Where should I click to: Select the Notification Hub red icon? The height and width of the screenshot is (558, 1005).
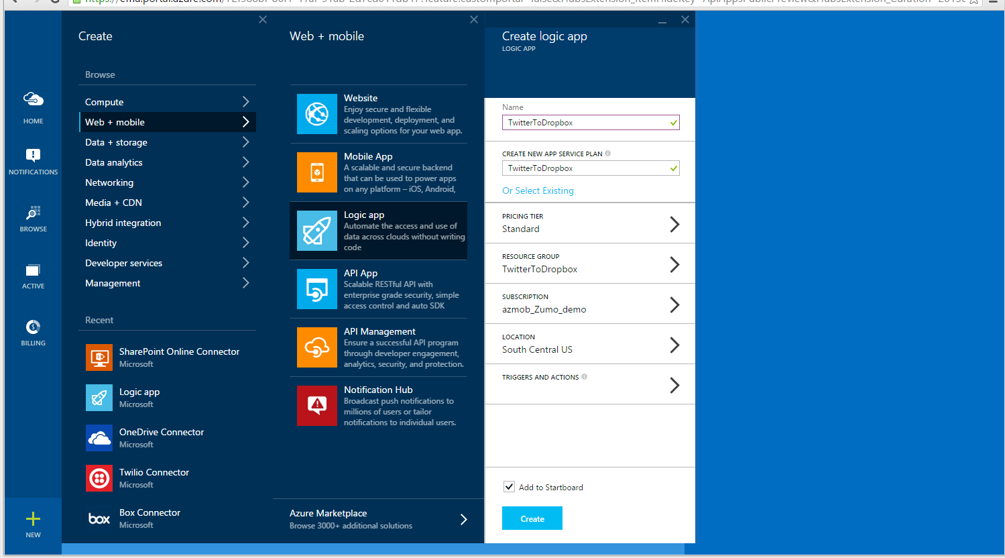pyautogui.click(x=317, y=406)
